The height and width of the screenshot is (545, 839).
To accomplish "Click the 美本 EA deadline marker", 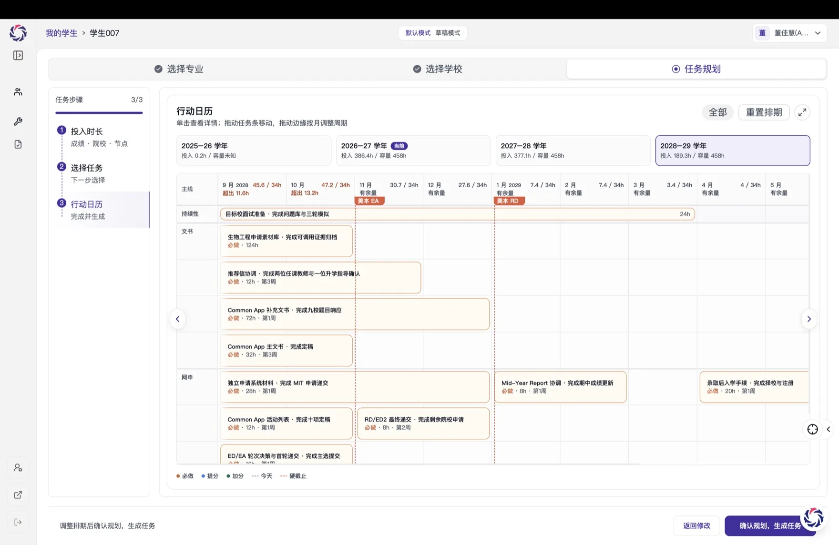I will coord(369,201).
